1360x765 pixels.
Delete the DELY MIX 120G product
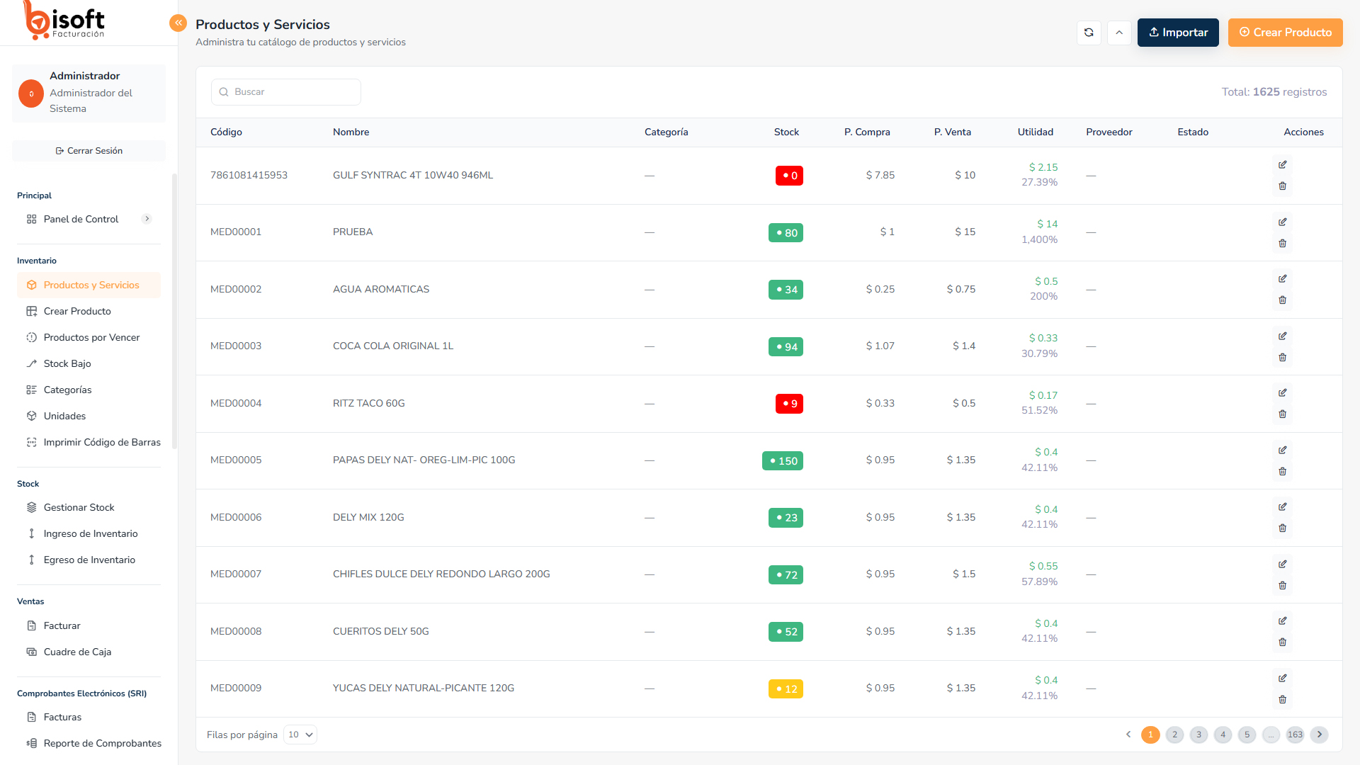point(1282,528)
